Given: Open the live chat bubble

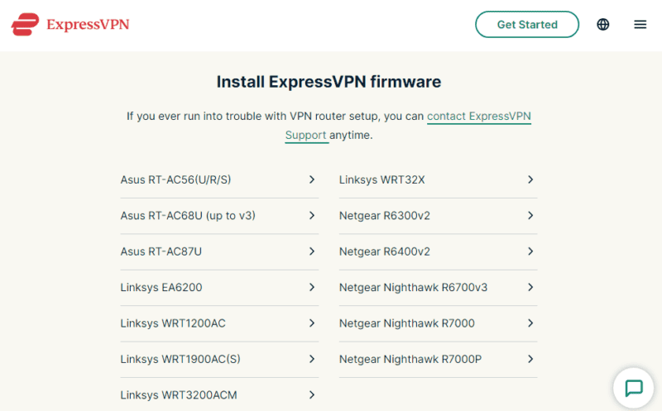Looking at the screenshot, I should tap(633, 388).
